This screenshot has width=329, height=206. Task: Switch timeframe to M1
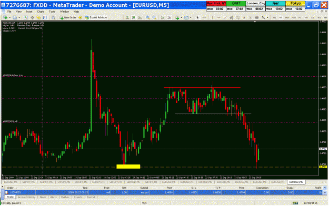[274, 17]
